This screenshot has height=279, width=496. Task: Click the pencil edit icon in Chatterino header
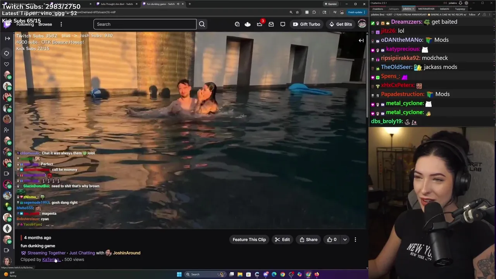[479, 14]
